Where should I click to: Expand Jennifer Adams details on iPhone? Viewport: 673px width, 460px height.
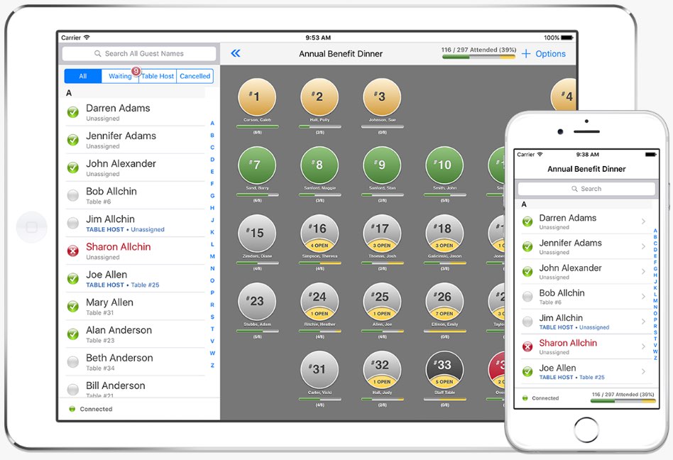click(643, 246)
